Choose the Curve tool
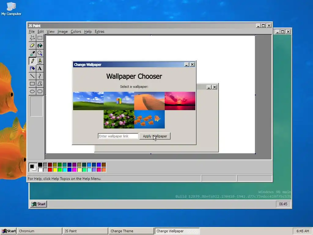This screenshot has width=313, height=235. tap(40, 76)
